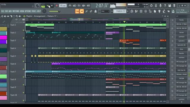190x107 pixels.
Task: Toggle typing keyboard to piano icon
Action: pyautogui.click(x=77, y=11)
